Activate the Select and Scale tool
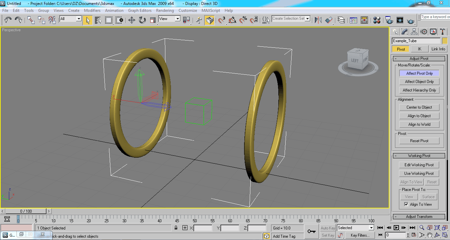The image size is (450, 240). [153, 20]
